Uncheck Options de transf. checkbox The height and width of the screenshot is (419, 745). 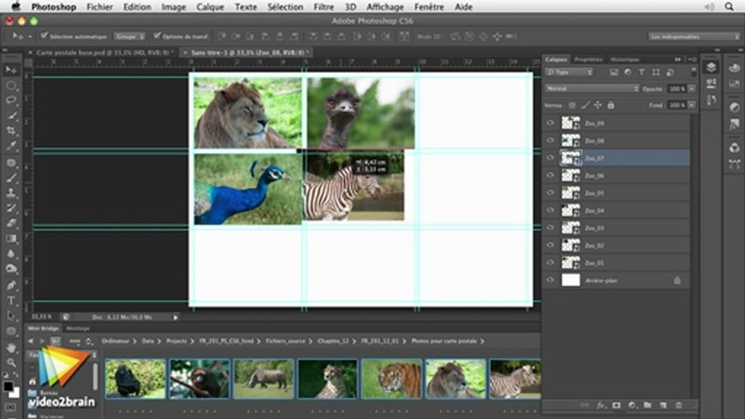tap(157, 36)
